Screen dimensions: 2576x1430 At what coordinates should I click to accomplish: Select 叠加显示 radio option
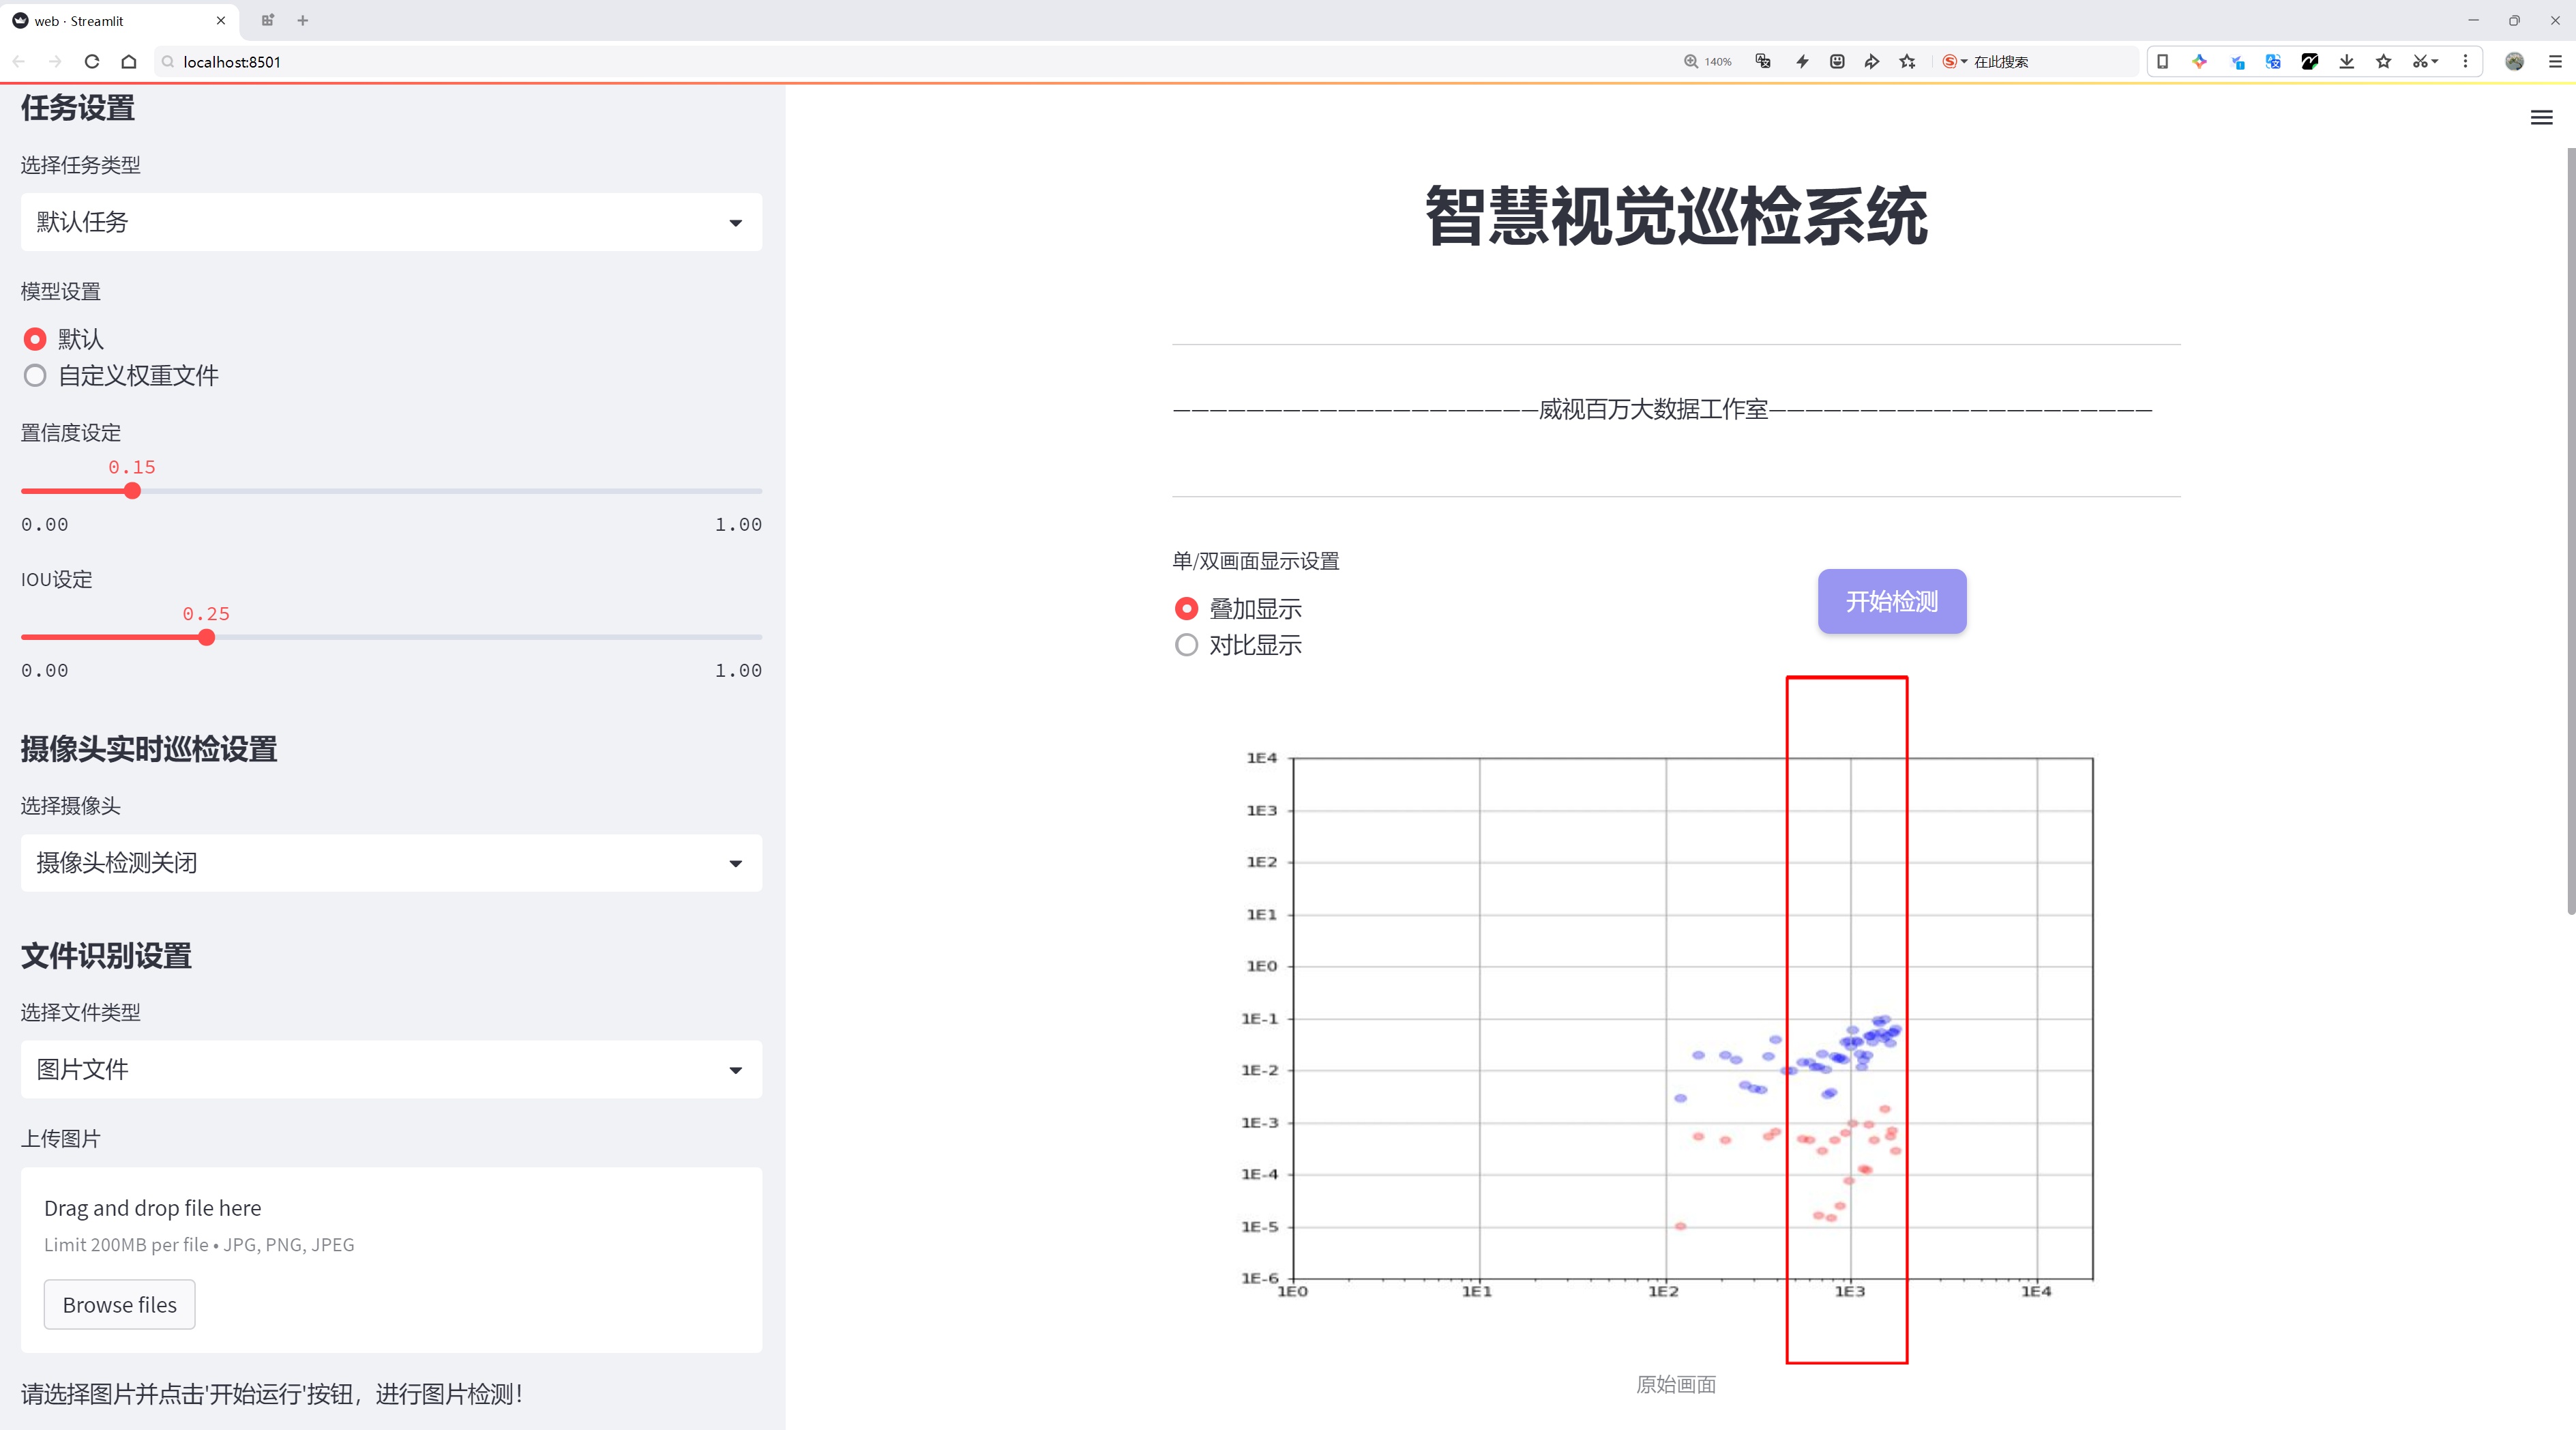[1186, 608]
